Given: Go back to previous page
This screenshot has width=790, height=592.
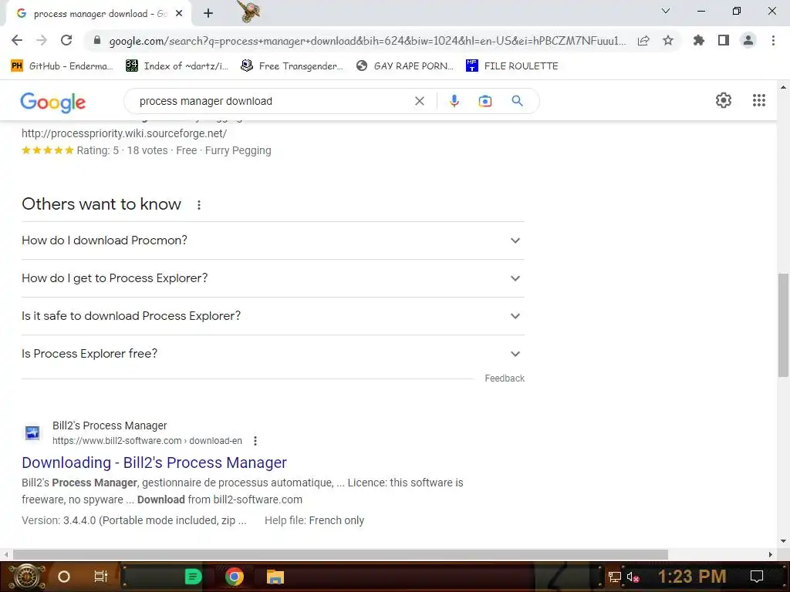Looking at the screenshot, I should pos(17,40).
